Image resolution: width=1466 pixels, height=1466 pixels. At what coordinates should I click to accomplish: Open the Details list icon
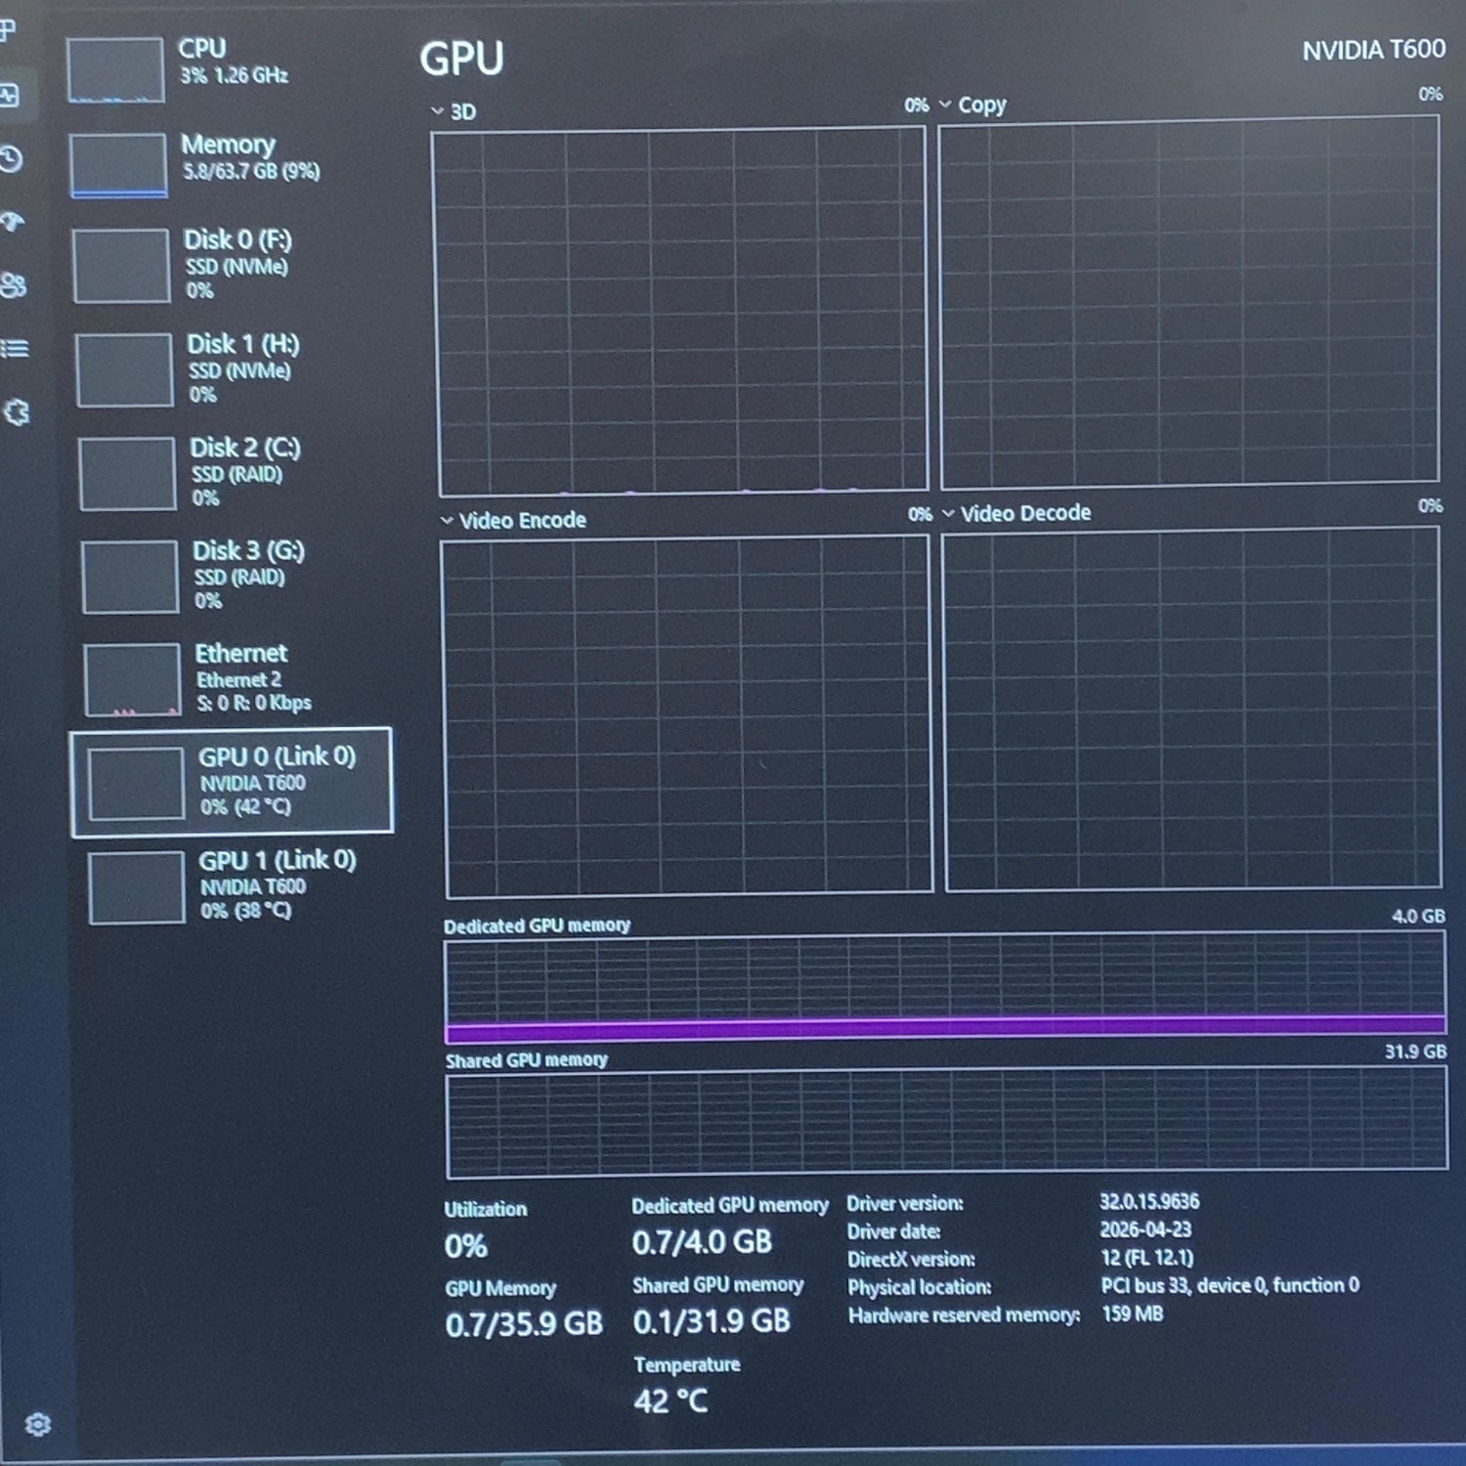[x=15, y=348]
